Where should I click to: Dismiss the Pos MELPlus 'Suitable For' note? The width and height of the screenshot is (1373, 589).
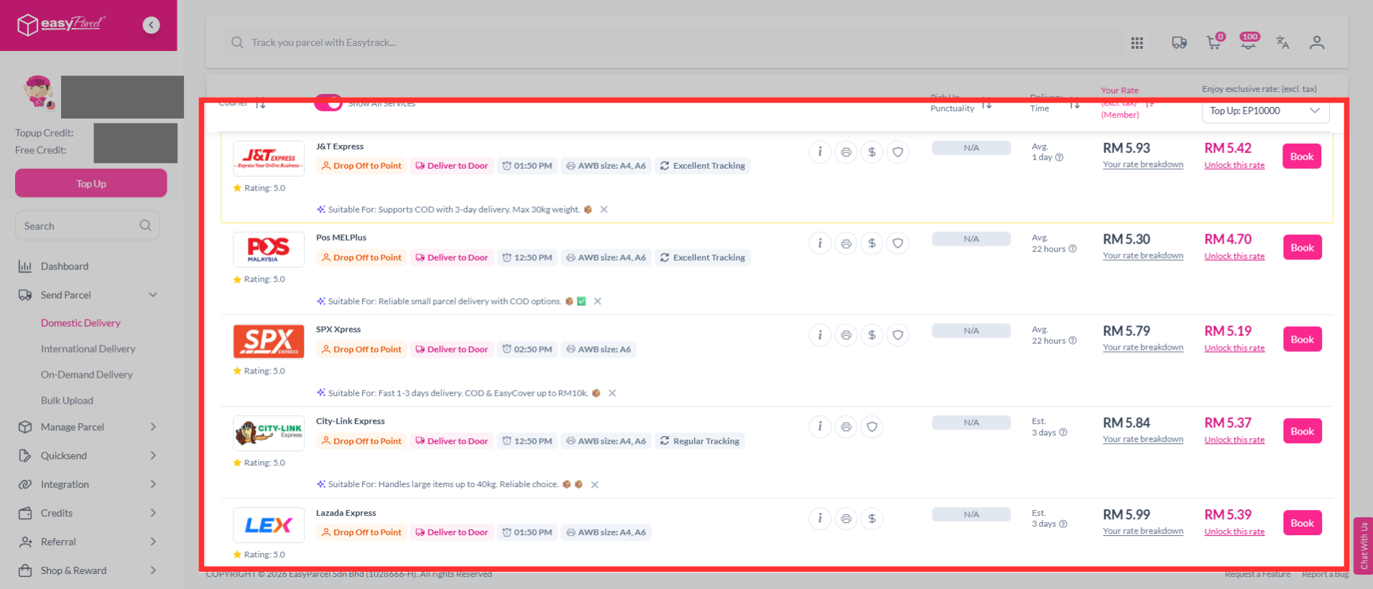coord(597,302)
